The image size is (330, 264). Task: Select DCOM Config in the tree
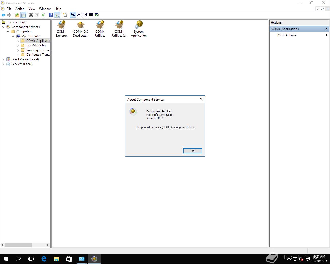36,45
